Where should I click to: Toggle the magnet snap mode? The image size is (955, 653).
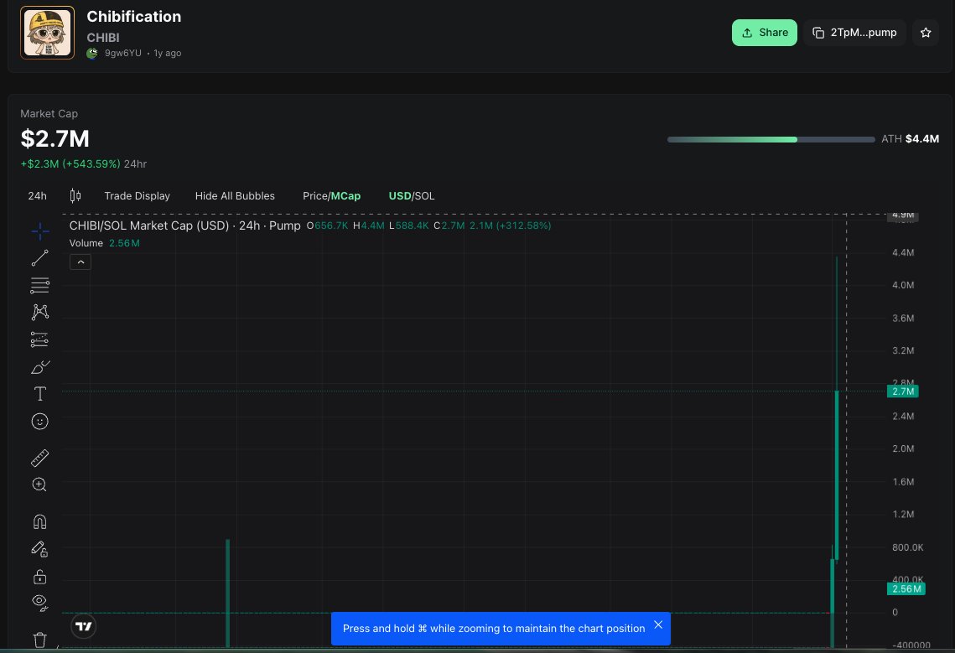[x=39, y=522]
